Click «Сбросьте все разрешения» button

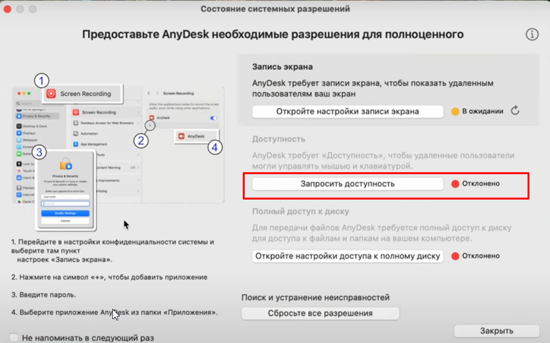[320, 313]
